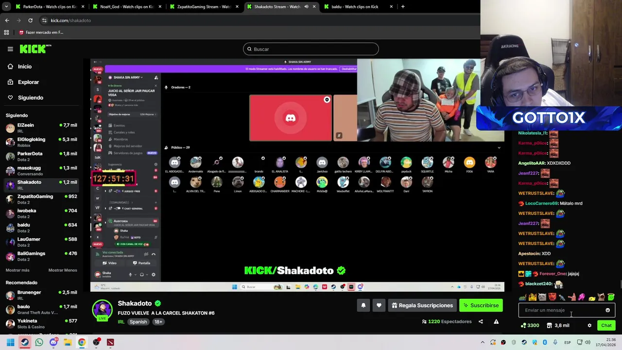Reload the kick.com page
Screen dimensions: 622x350
pos(30,20)
